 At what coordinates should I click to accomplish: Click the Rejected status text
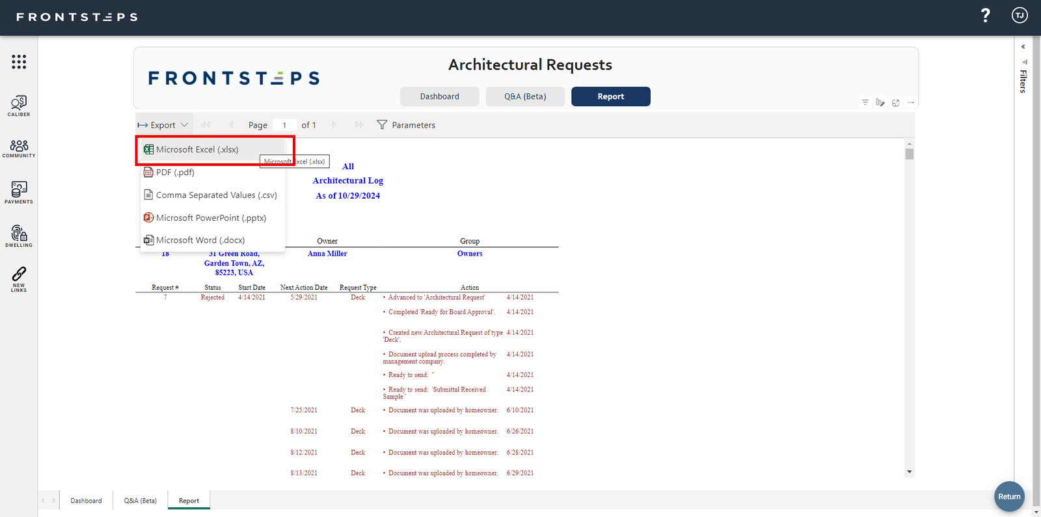pos(213,298)
